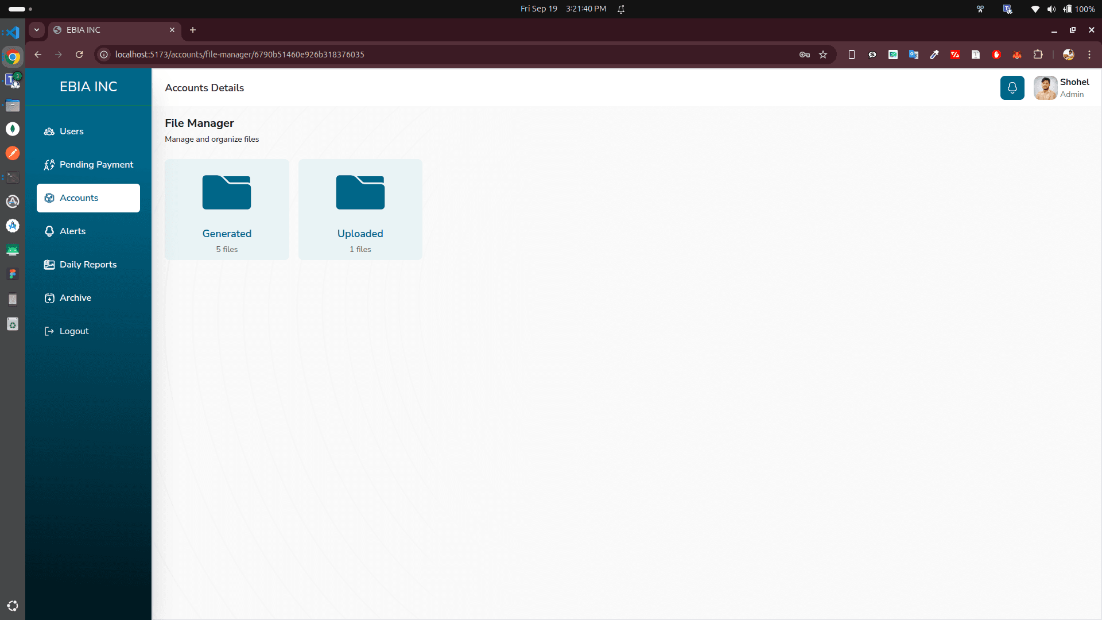Launch Figma from the dock
The height and width of the screenshot is (620, 1102).
coord(12,274)
